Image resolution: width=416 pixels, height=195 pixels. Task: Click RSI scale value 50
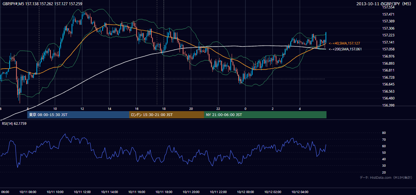(x=384, y=152)
